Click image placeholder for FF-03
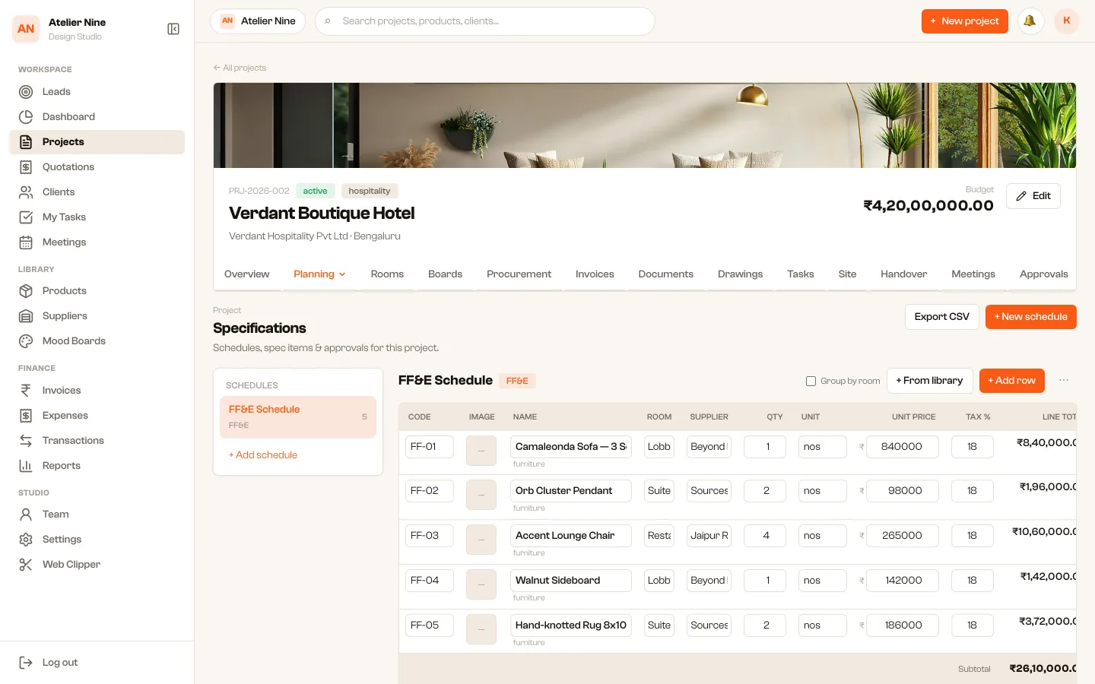This screenshot has height=684, width=1095. 481,540
